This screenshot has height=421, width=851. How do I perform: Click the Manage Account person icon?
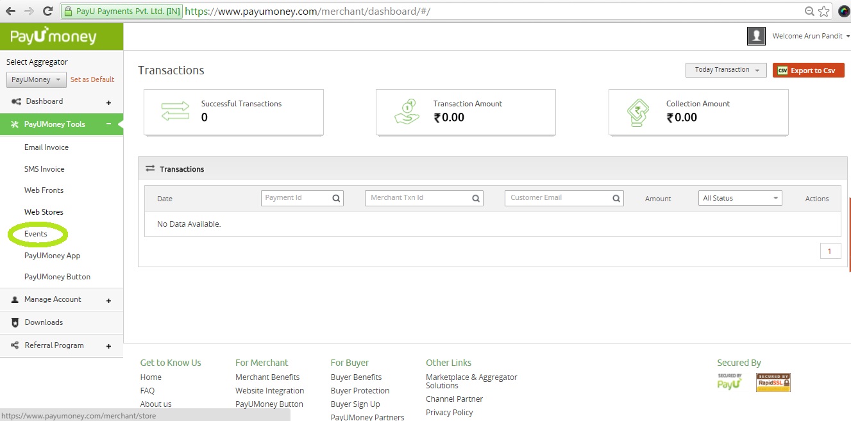pos(15,300)
